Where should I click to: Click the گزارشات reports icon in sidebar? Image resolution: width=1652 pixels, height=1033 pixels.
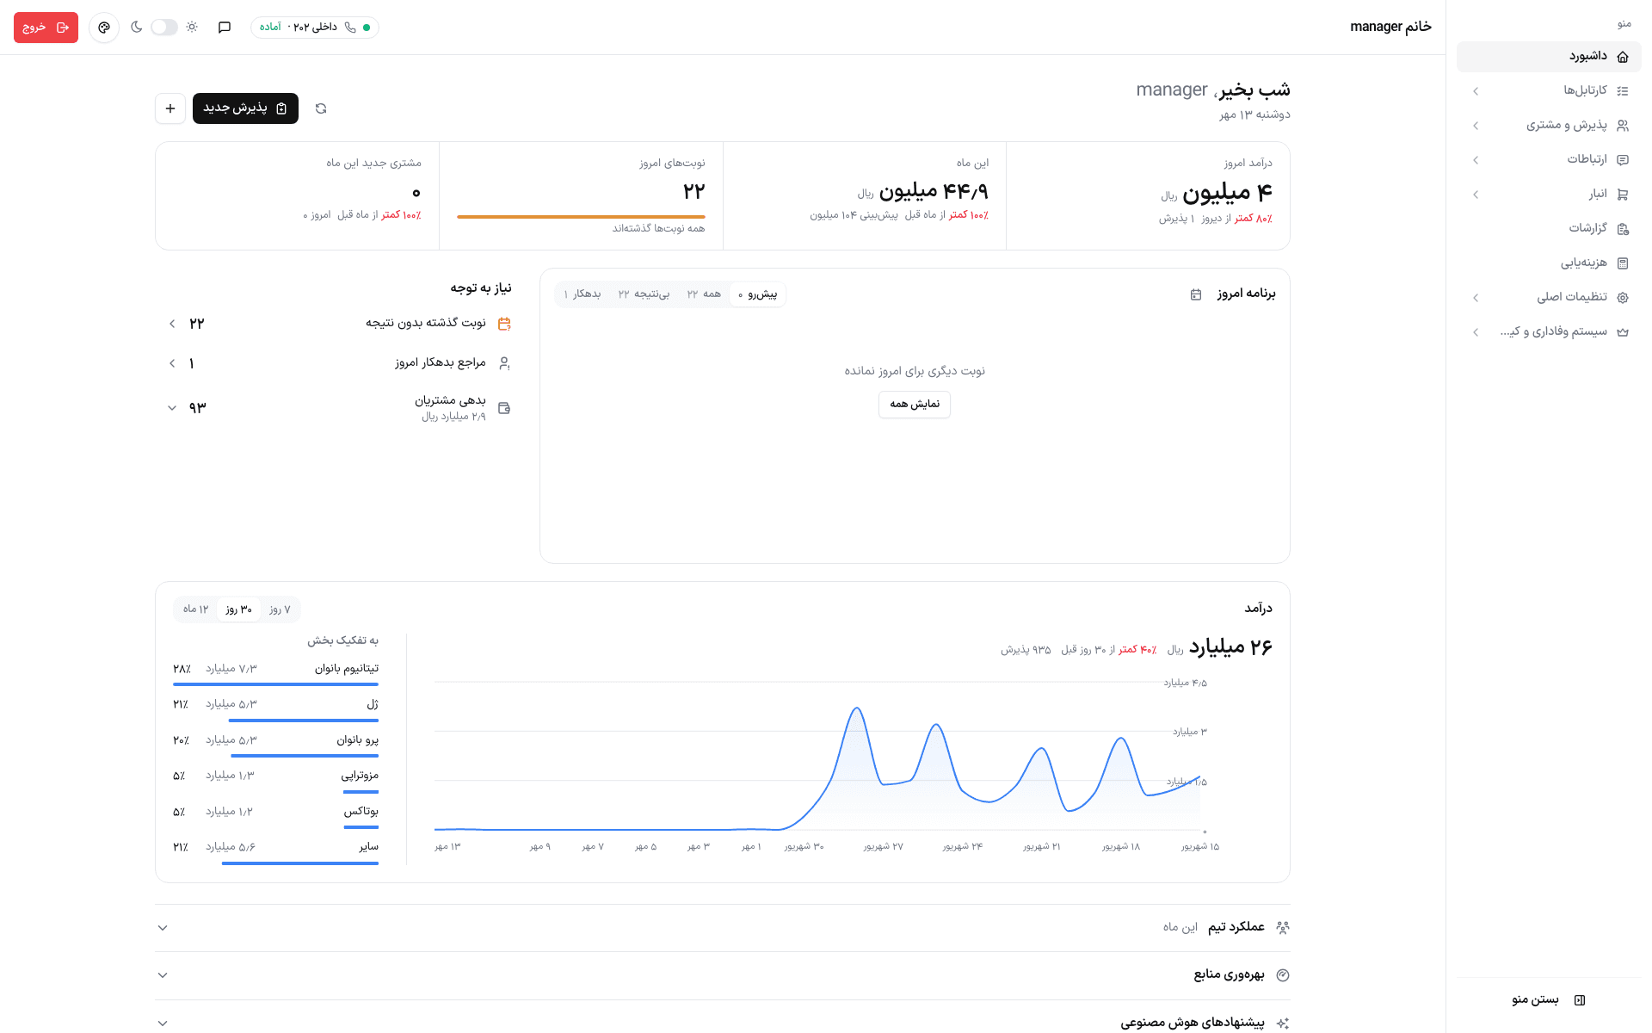pos(1623,229)
